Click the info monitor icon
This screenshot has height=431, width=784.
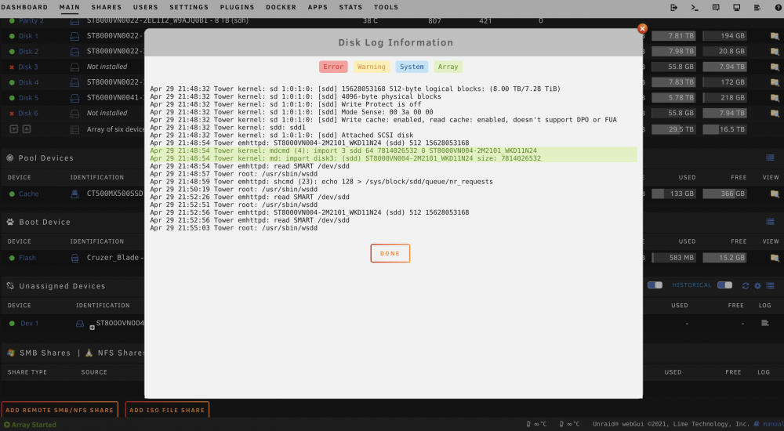(736, 8)
